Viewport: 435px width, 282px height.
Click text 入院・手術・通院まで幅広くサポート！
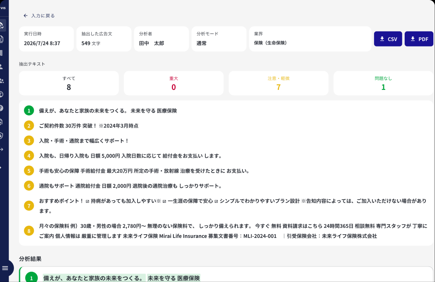tap(84, 141)
